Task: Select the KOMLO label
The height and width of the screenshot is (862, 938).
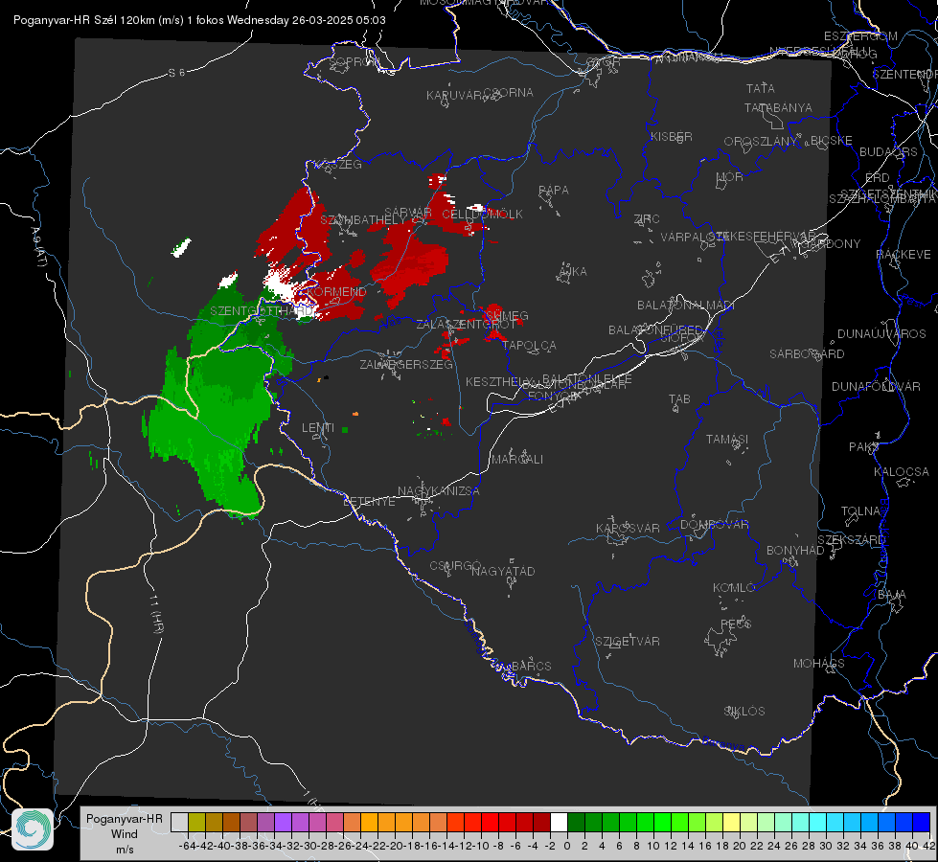Action: (734, 588)
